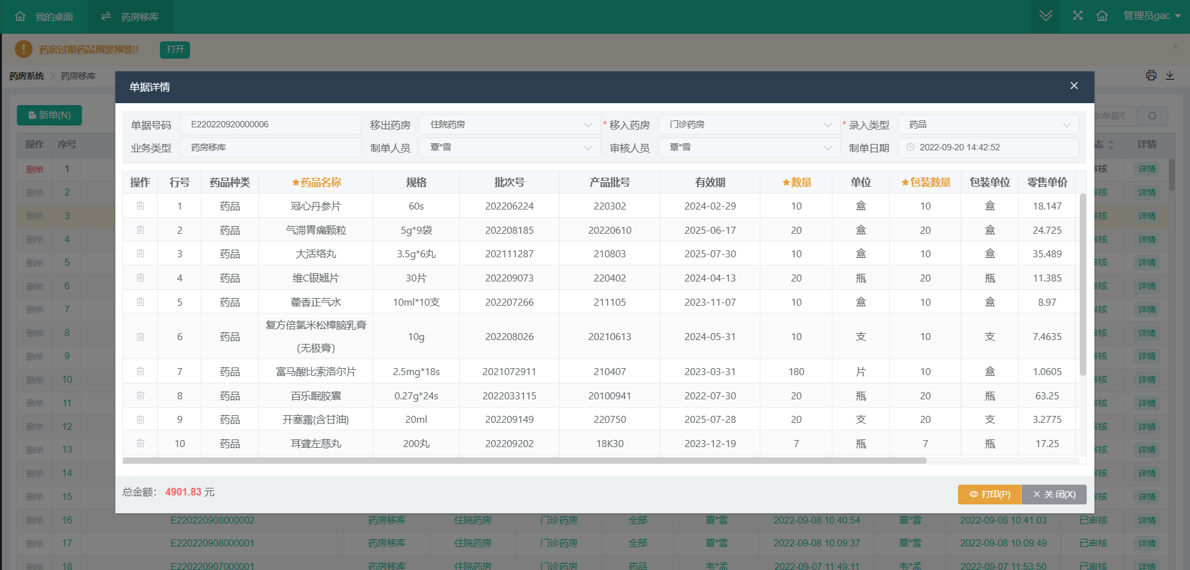Viewport: 1190px width, 570px height.
Task: Click trash icon for 大活络丸 row
Action: pos(140,253)
